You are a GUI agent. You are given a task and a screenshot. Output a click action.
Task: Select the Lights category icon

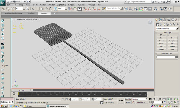click(164, 24)
